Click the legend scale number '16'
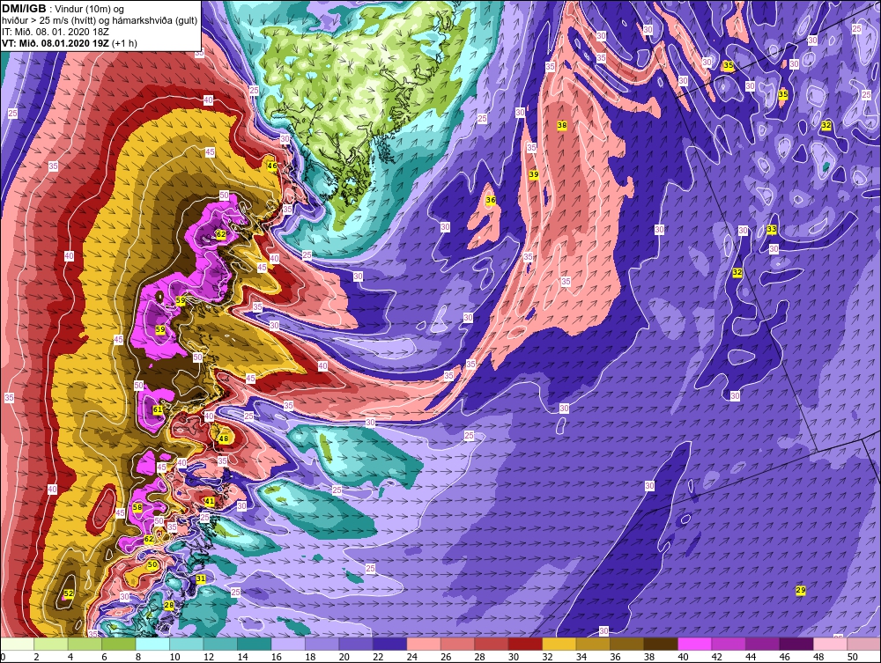This screenshot has width=881, height=663. click(x=277, y=657)
